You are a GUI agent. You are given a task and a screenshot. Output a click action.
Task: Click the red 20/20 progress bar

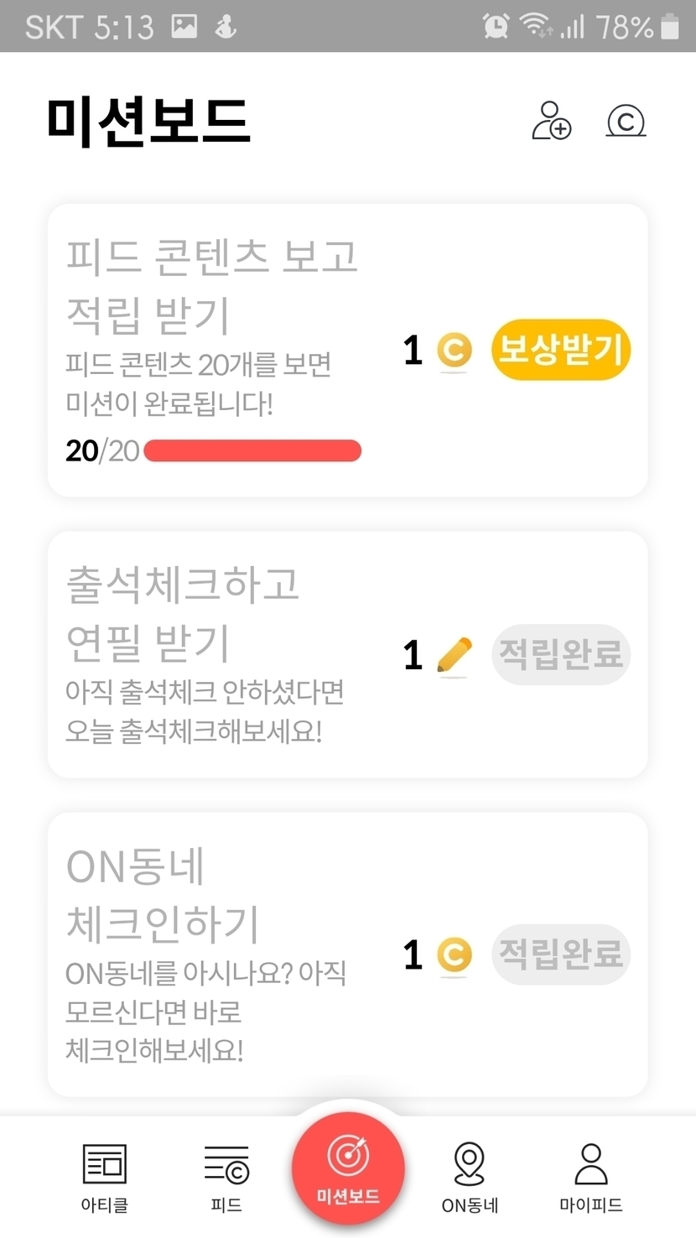pos(252,450)
